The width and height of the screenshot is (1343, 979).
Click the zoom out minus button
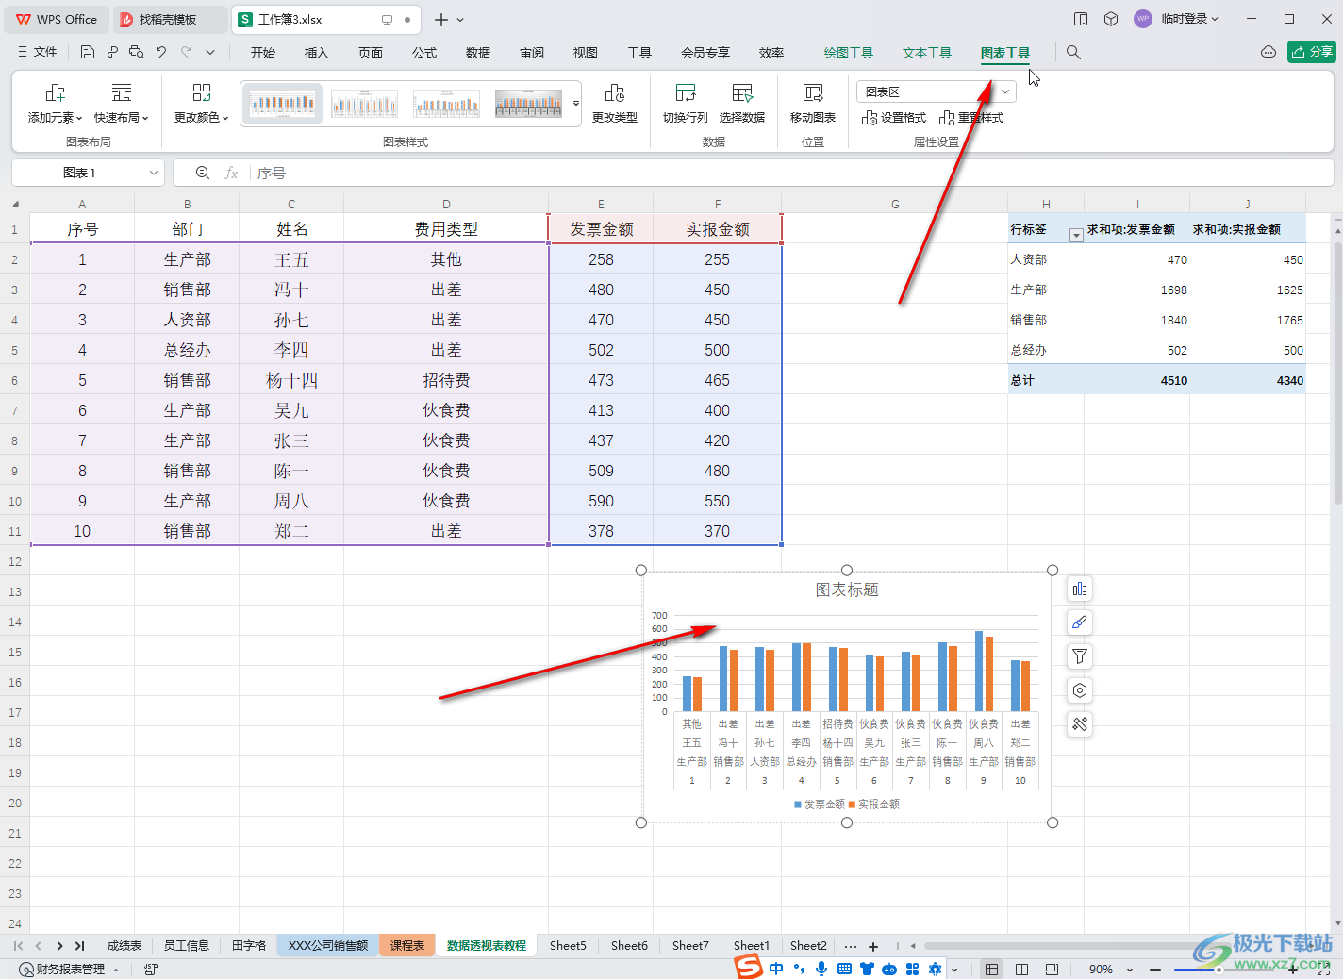tap(1155, 970)
